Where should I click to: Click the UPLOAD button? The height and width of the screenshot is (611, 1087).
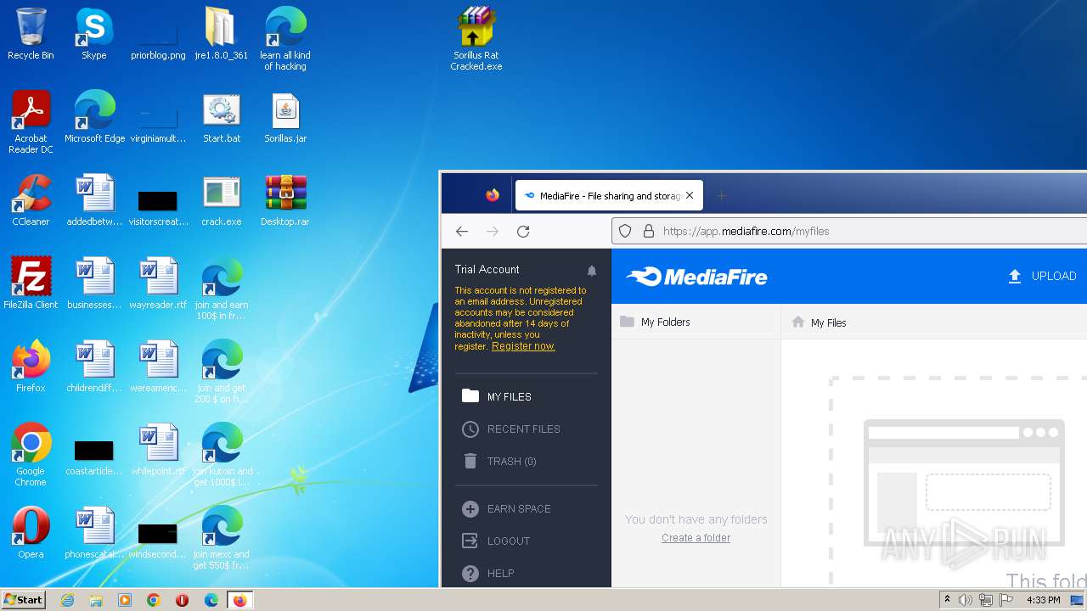coord(1042,276)
